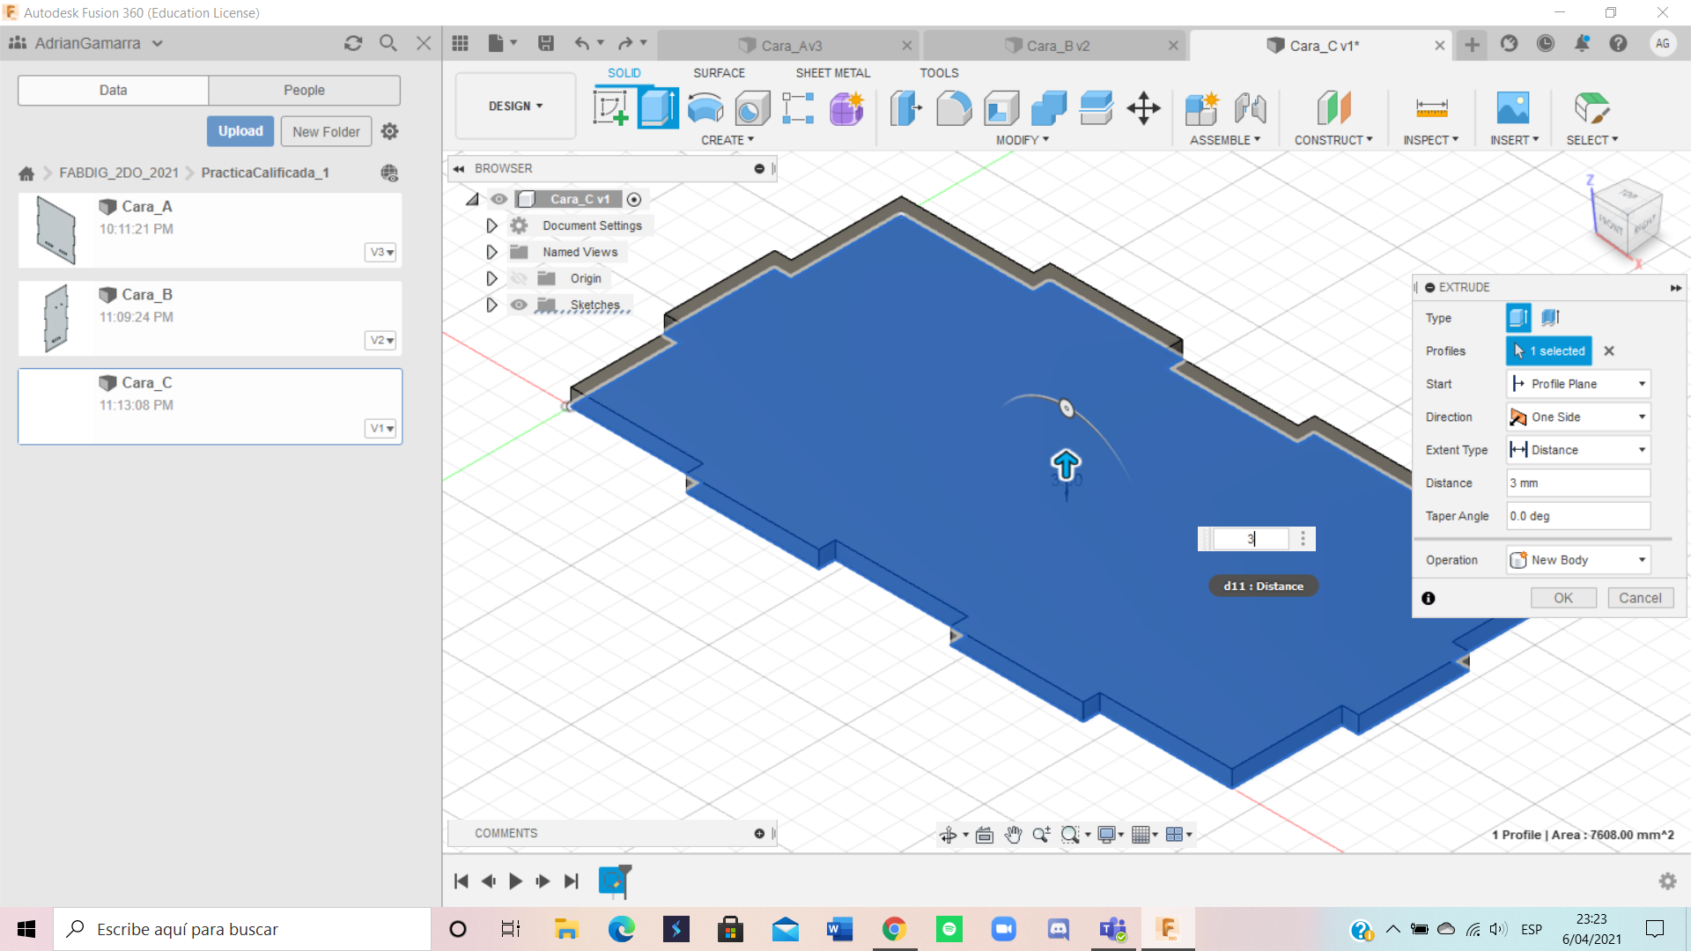Open the job status clock icon
1691x951 pixels.
pos(1546,43)
